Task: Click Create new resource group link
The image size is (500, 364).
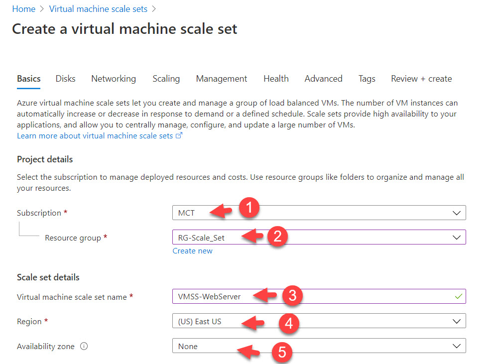Action: [192, 251]
